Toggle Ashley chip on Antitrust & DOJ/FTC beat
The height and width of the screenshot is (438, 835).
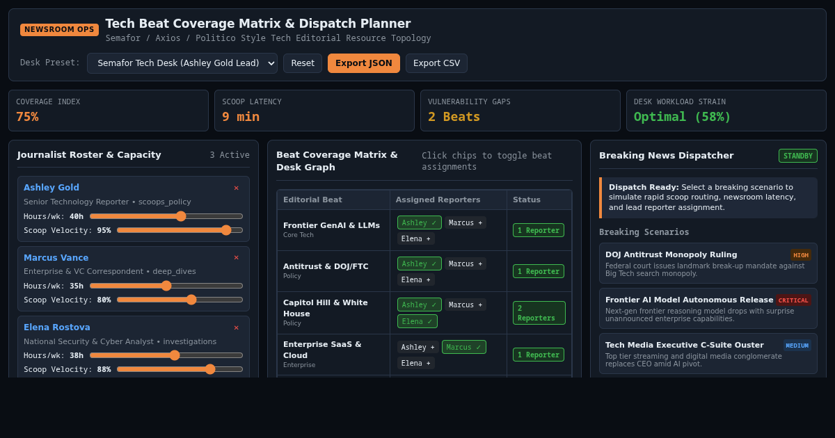(x=420, y=263)
